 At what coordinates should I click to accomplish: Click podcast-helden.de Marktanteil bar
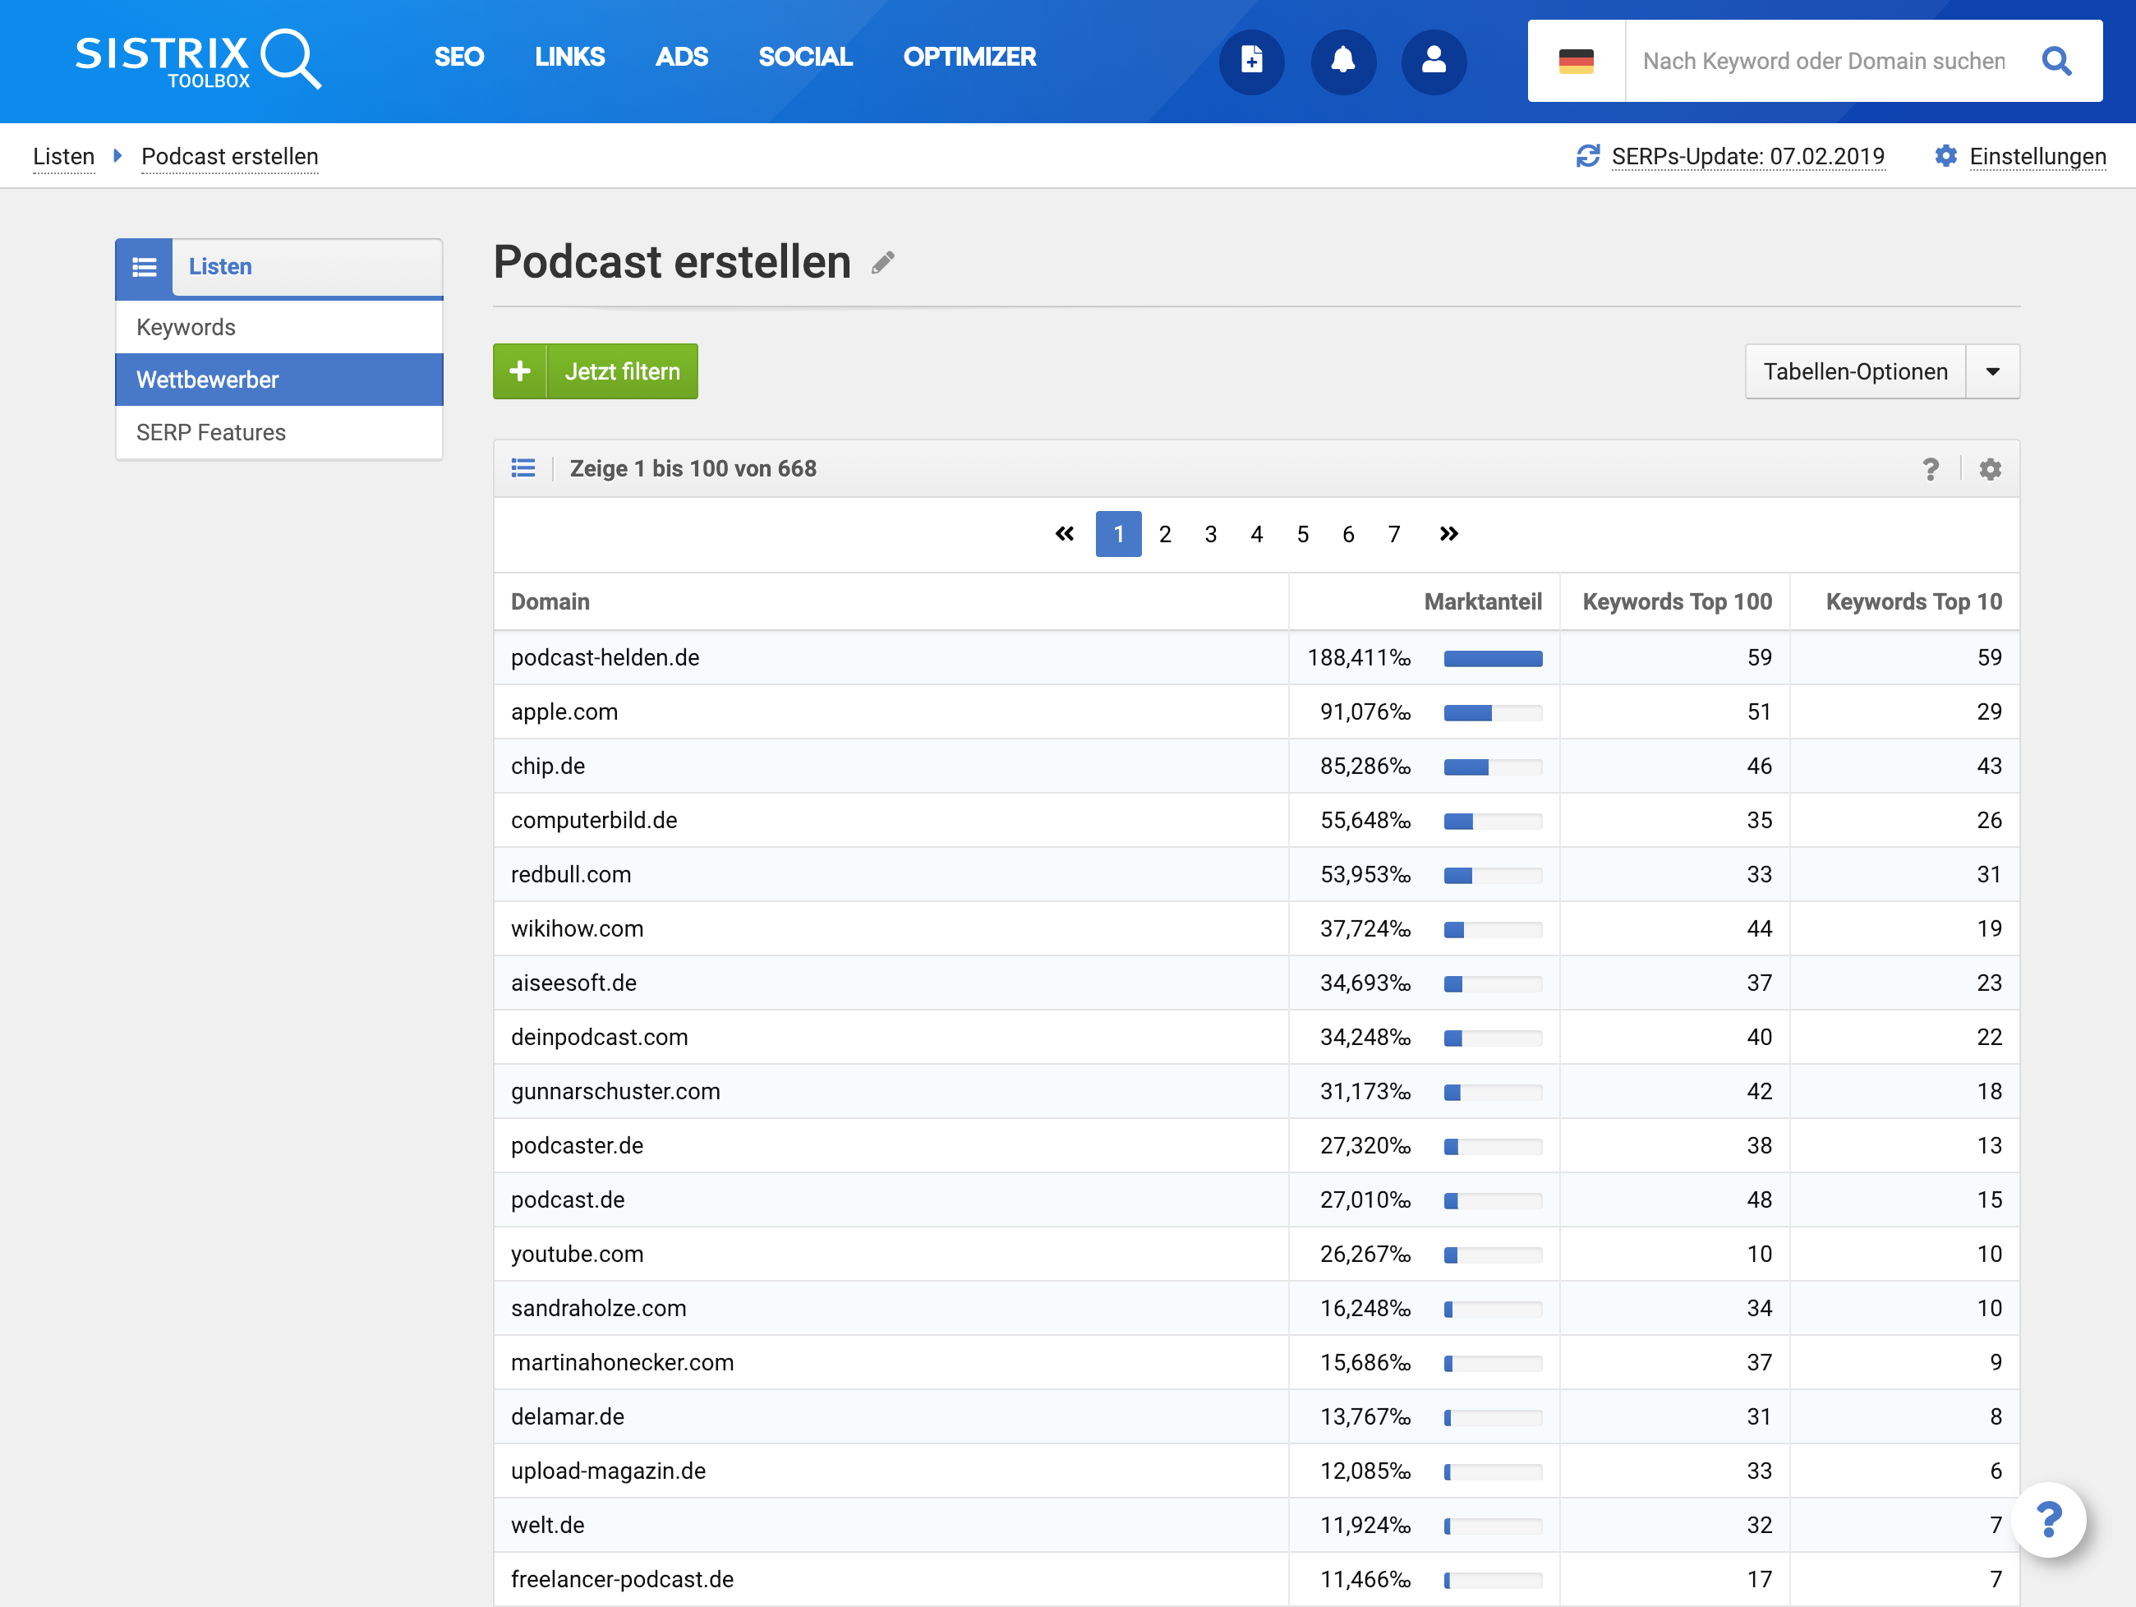click(1492, 659)
